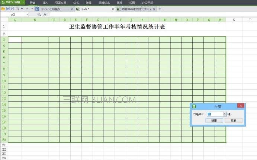Image resolution: width=257 pixels, height=160 pixels.
Task: Click into the formula bar input
Action: (x=153, y=15)
